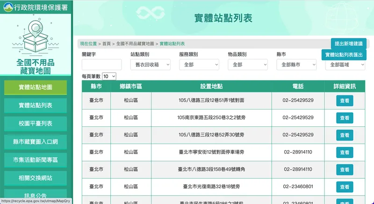The image size is (374, 204).
Task: Go to 校園平臺列表 page
Action: 36,124
